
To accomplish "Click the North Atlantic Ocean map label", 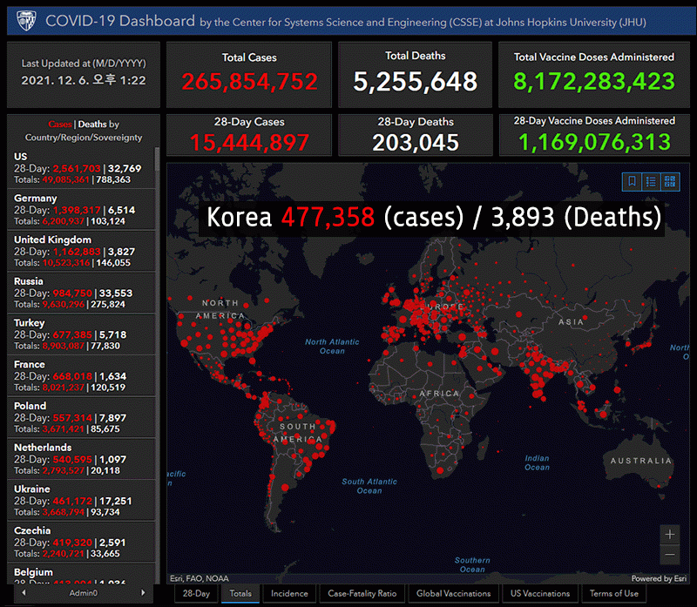I will 332,346.
